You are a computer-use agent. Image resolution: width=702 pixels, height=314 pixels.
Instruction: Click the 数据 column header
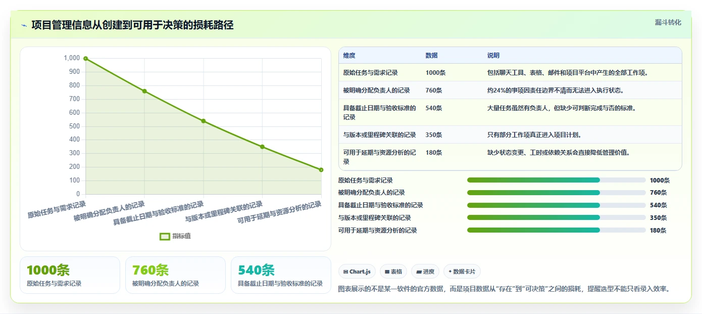point(432,56)
